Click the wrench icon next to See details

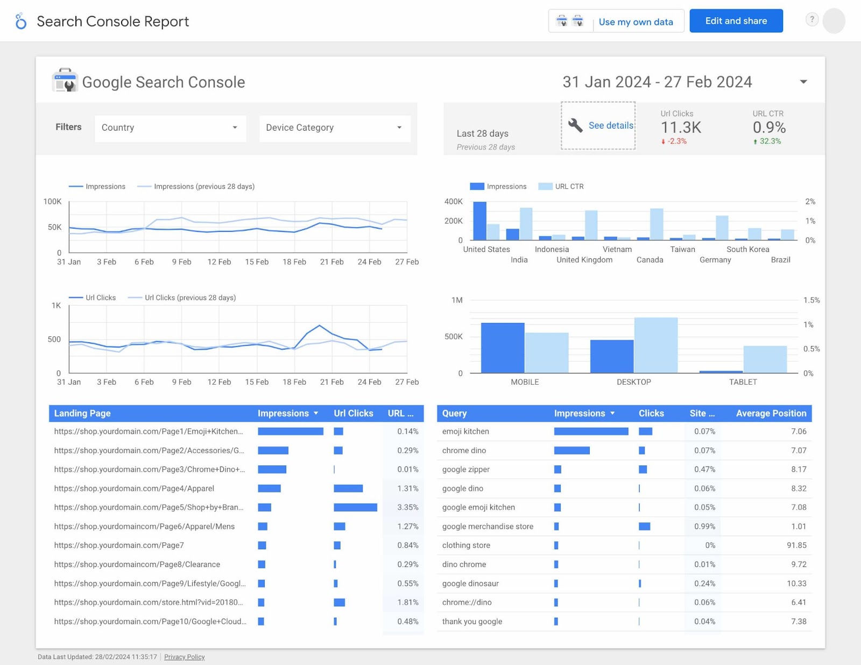(575, 125)
